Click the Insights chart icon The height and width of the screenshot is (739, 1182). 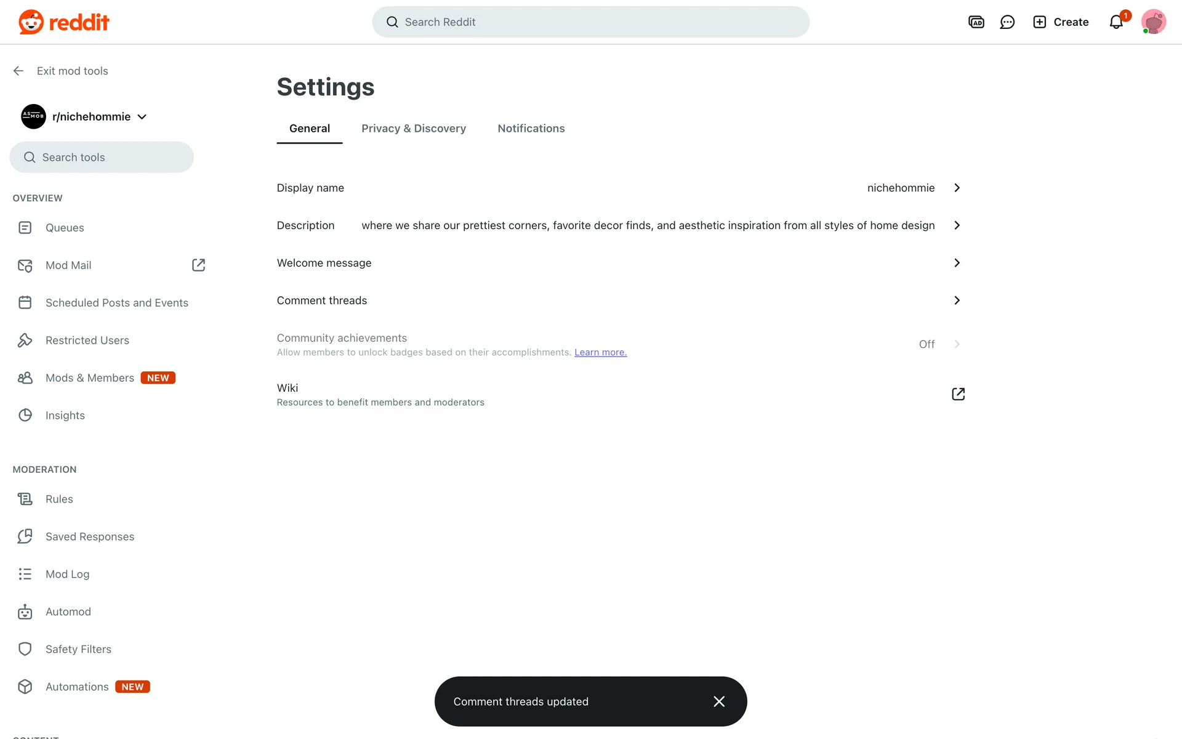[25, 415]
